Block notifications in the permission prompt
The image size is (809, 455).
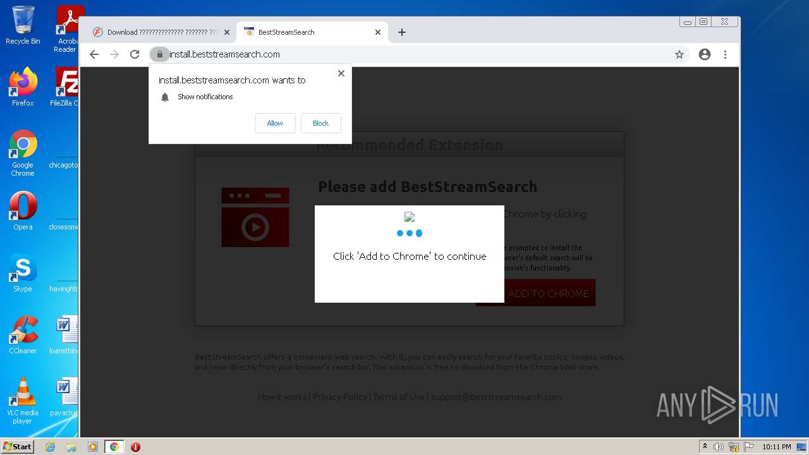coord(320,123)
